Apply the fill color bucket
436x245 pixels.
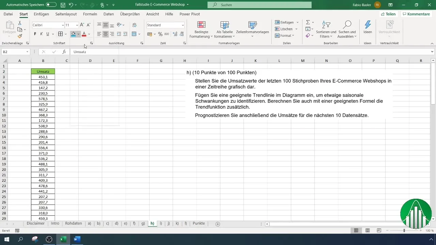[73, 34]
